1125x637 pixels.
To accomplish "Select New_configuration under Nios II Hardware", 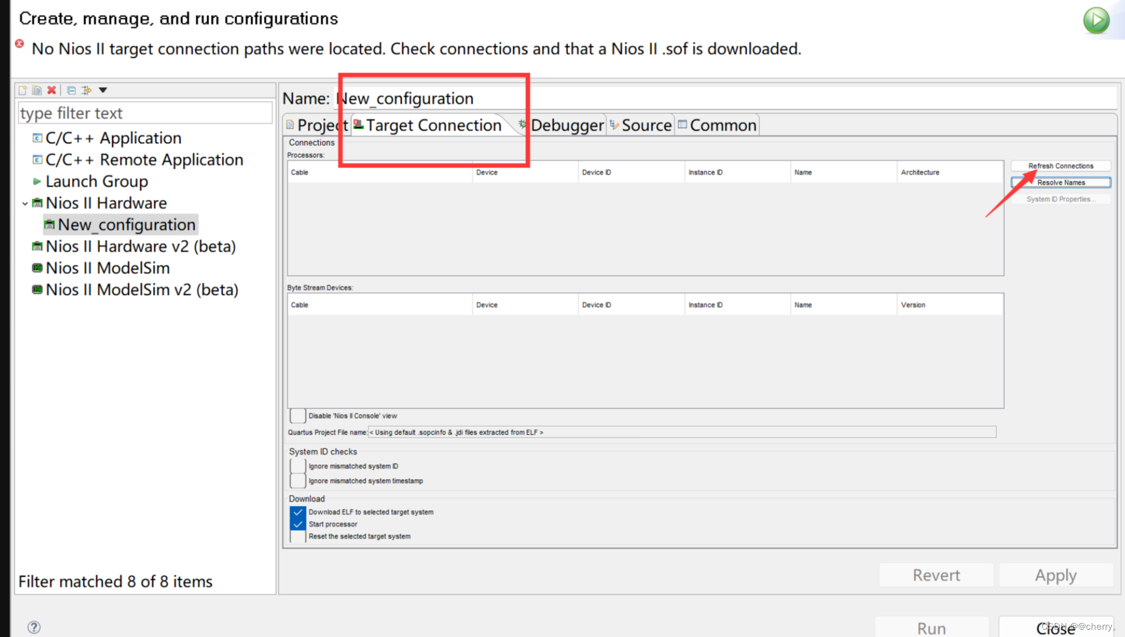I will coord(127,225).
